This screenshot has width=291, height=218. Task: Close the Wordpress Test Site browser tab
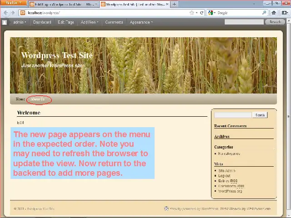[167, 4]
